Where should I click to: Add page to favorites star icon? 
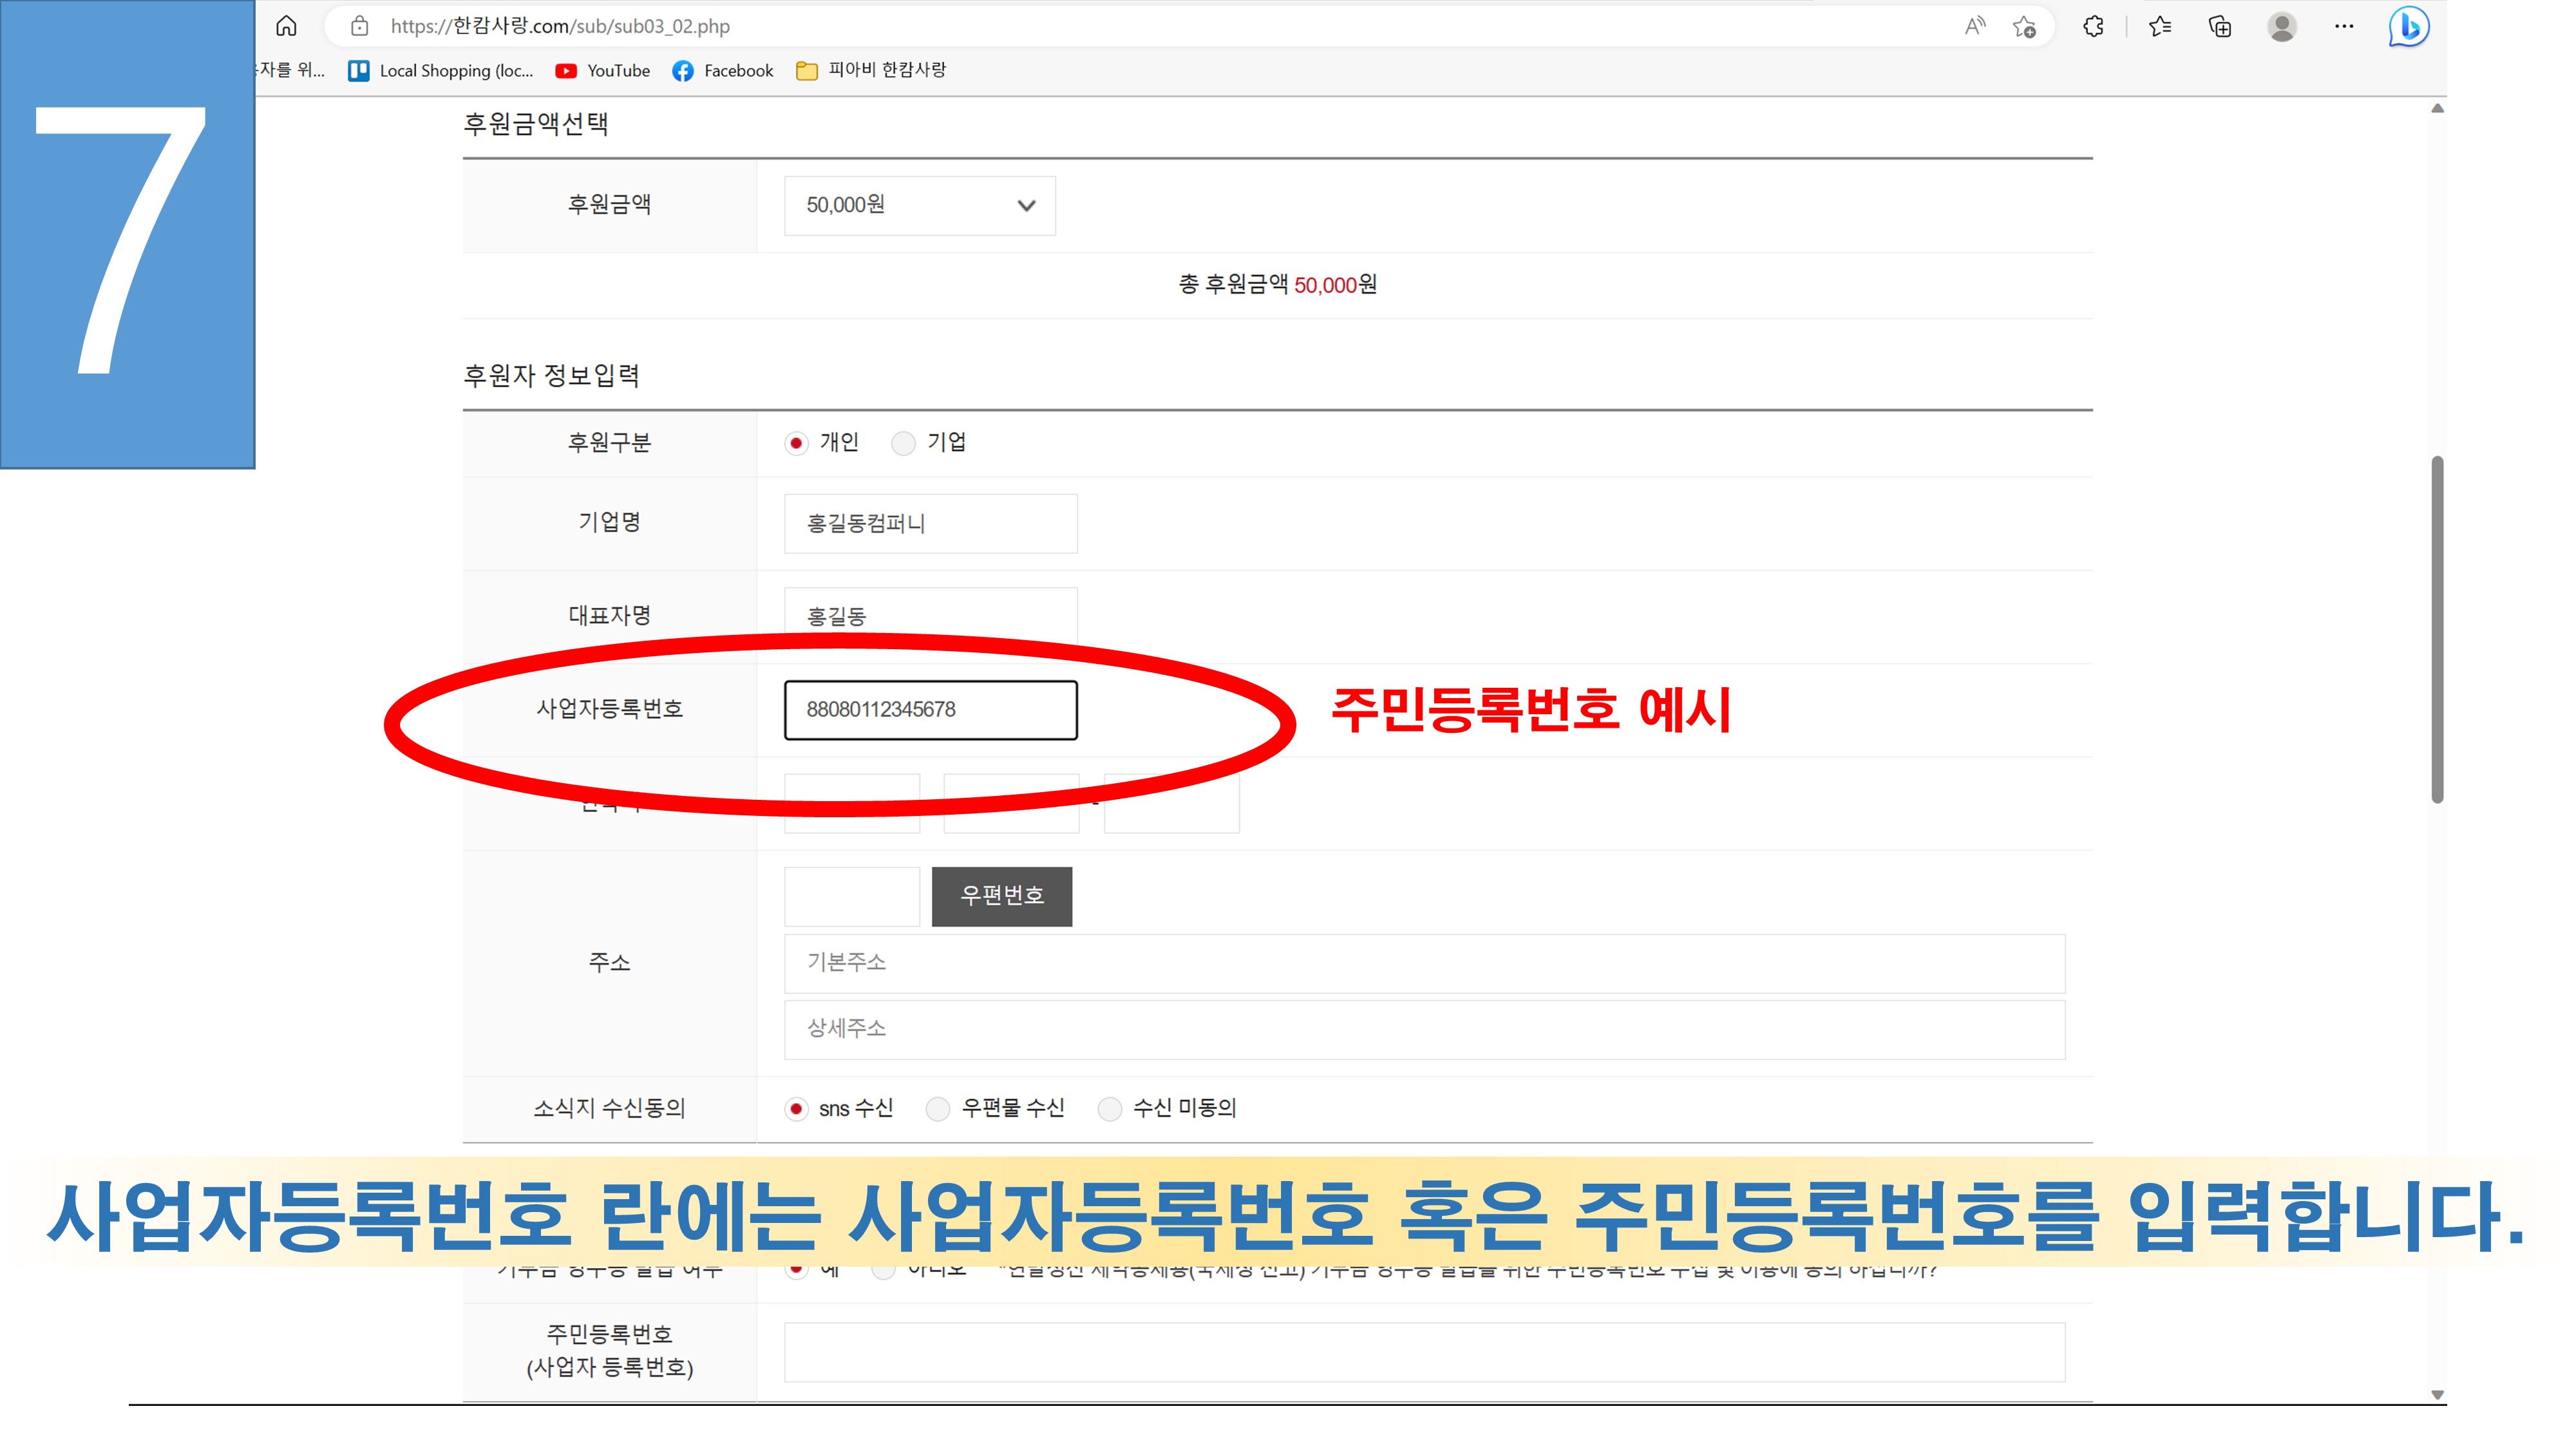(2024, 27)
